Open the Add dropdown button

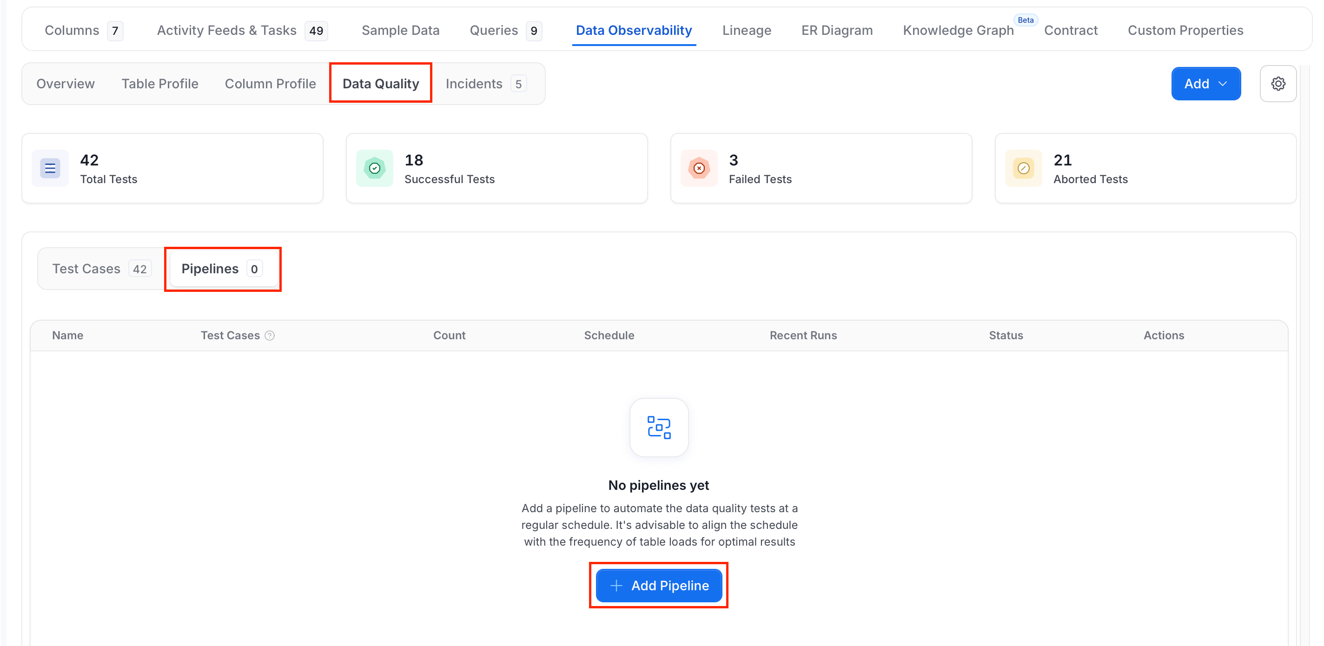tap(1206, 83)
